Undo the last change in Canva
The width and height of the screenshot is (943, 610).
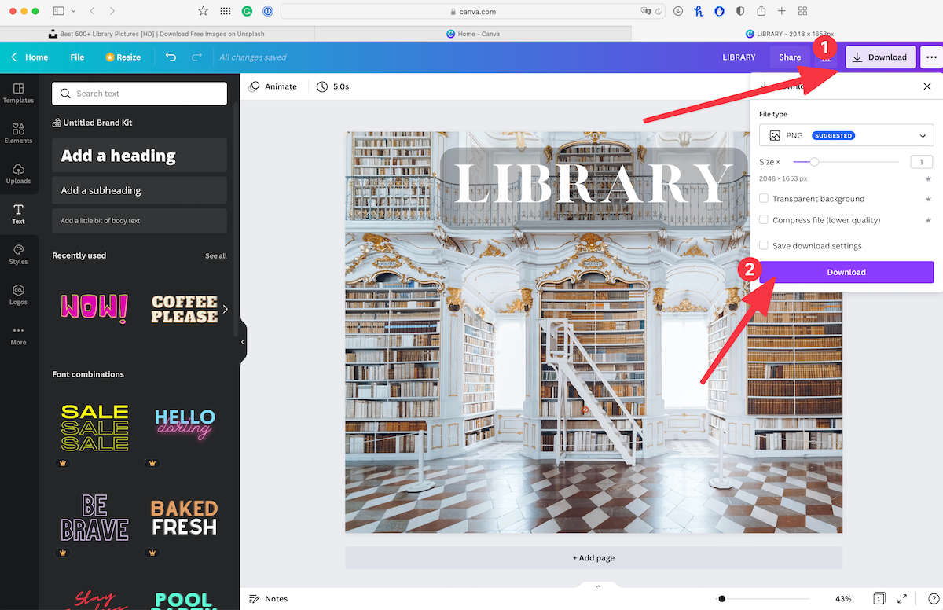[x=171, y=57]
